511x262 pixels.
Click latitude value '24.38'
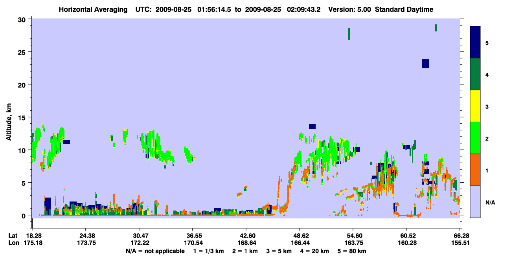coord(86,235)
